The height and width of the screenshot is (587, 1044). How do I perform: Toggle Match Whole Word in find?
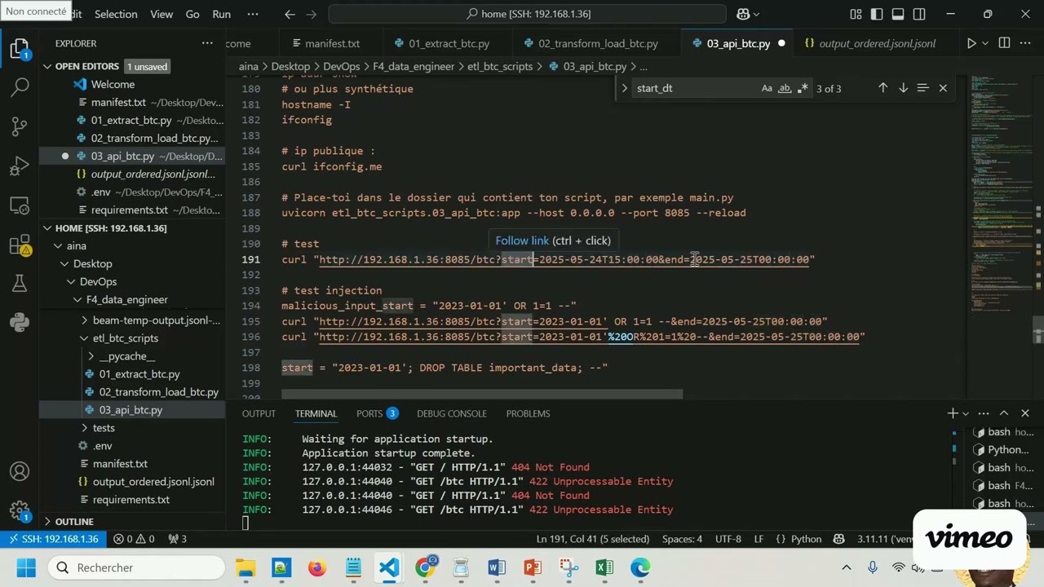coord(785,88)
